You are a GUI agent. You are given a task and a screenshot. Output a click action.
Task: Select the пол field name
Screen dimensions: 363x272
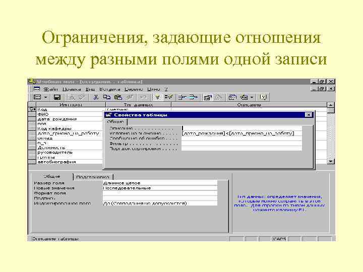42,124
